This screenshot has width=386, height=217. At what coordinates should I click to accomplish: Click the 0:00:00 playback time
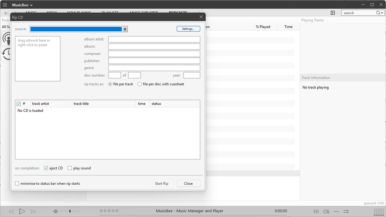281,211
